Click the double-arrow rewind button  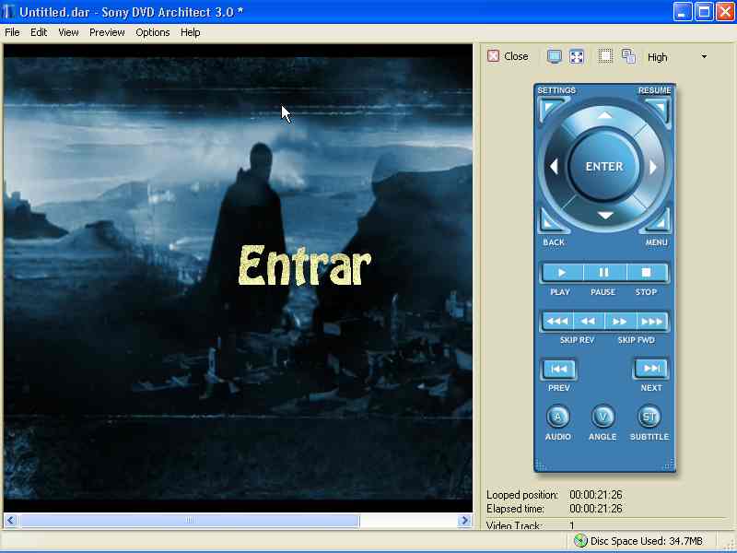[589, 322]
